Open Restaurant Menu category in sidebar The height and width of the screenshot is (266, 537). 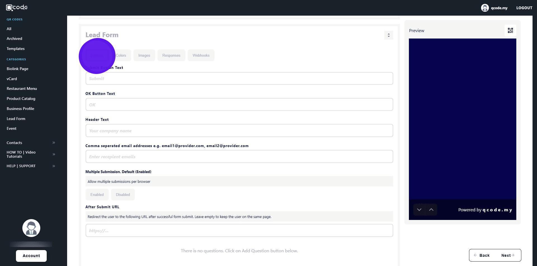(x=22, y=88)
